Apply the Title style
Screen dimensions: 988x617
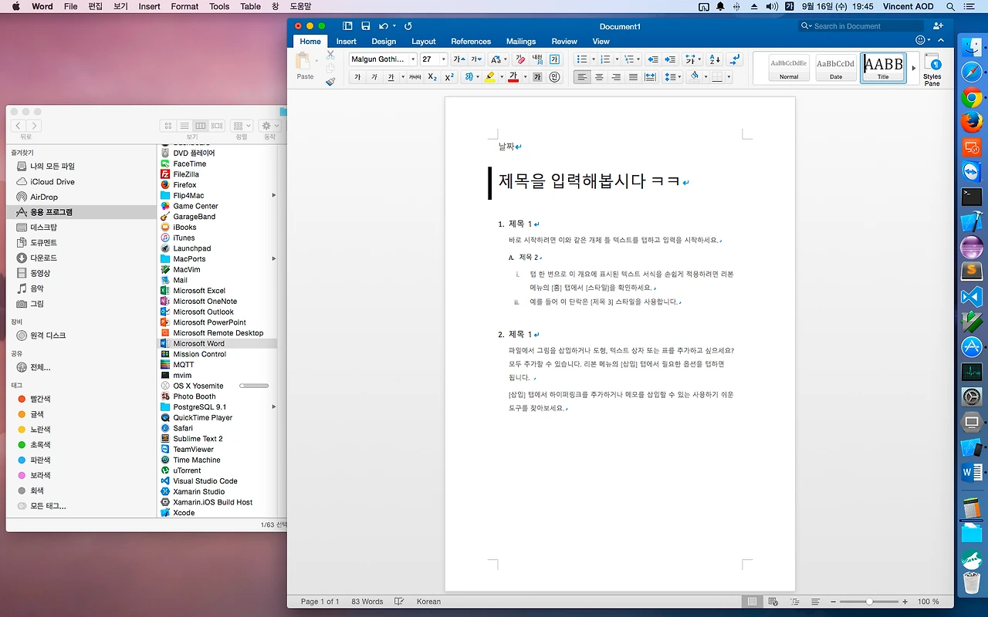coord(883,68)
